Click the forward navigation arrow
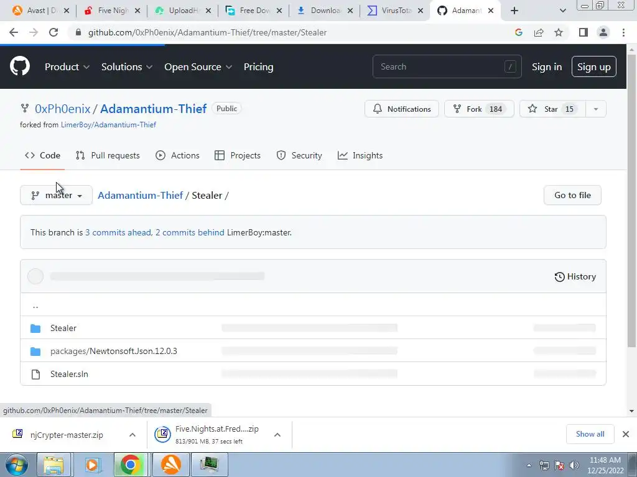Viewport: 637px width, 477px height. (34, 32)
